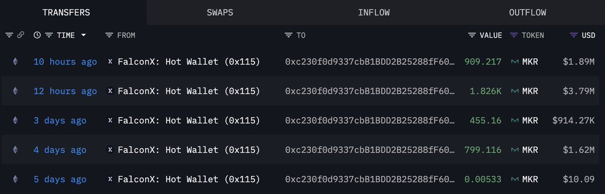The image size is (605, 194).
Task: Open the purple USD filter icon
Action: (574, 35)
